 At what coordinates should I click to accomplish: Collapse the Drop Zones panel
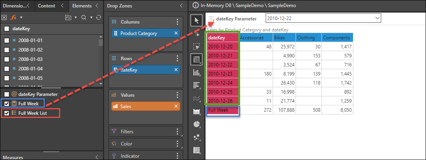[x=181, y=6]
